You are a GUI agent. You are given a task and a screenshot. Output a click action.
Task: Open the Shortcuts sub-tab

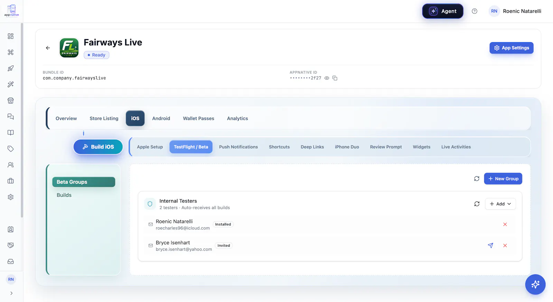click(x=279, y=147)
